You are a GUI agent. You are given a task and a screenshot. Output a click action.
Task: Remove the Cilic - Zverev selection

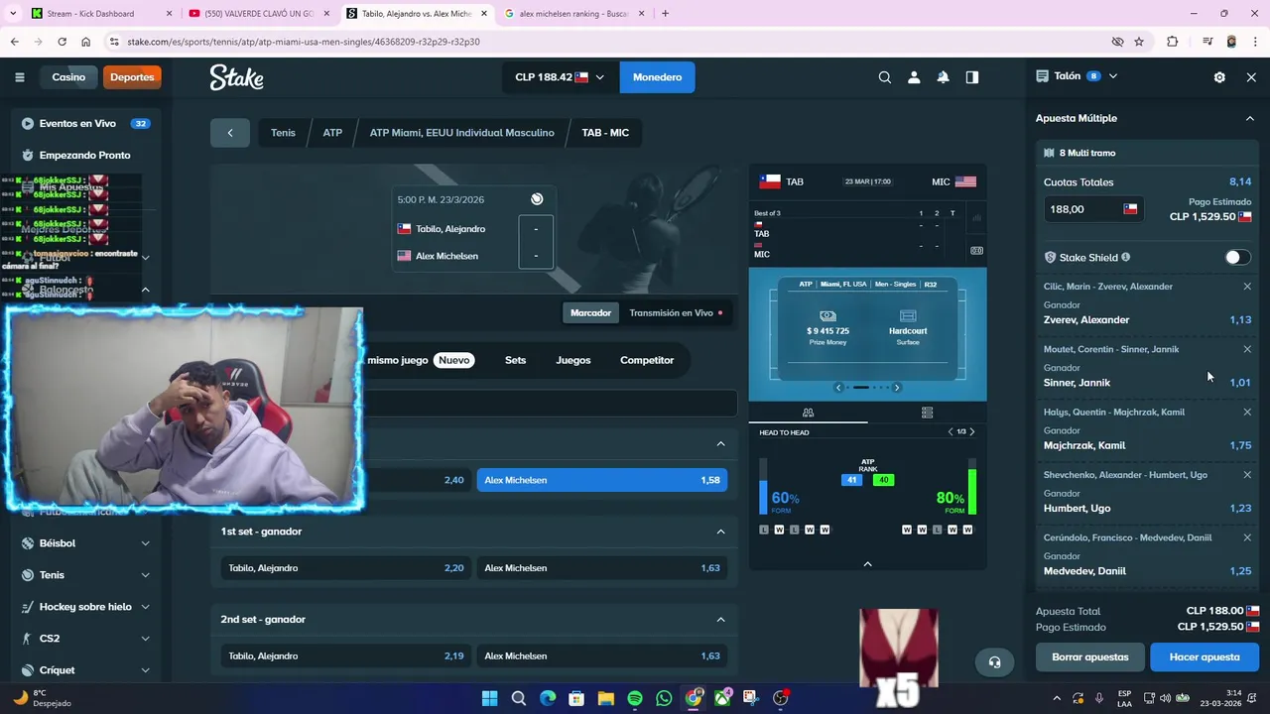[1247, 287]
